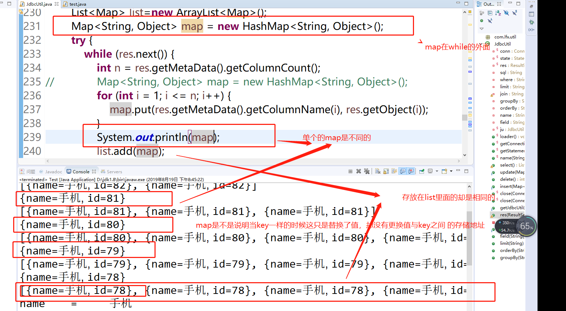The height and width of the screenshot is (311, 566).
Task: Maximize the Console panel
Action: coord(466,171)
